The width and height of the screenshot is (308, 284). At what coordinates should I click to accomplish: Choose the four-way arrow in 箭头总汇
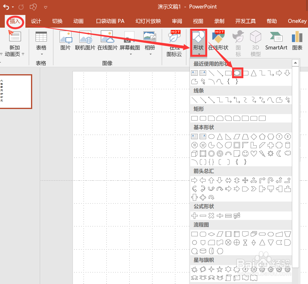[245, 180]
